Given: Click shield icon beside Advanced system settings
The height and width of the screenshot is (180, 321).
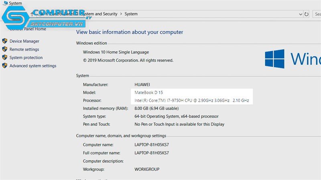Looking at the screenshot, I should pyautogui.click(x=5, y=66).
